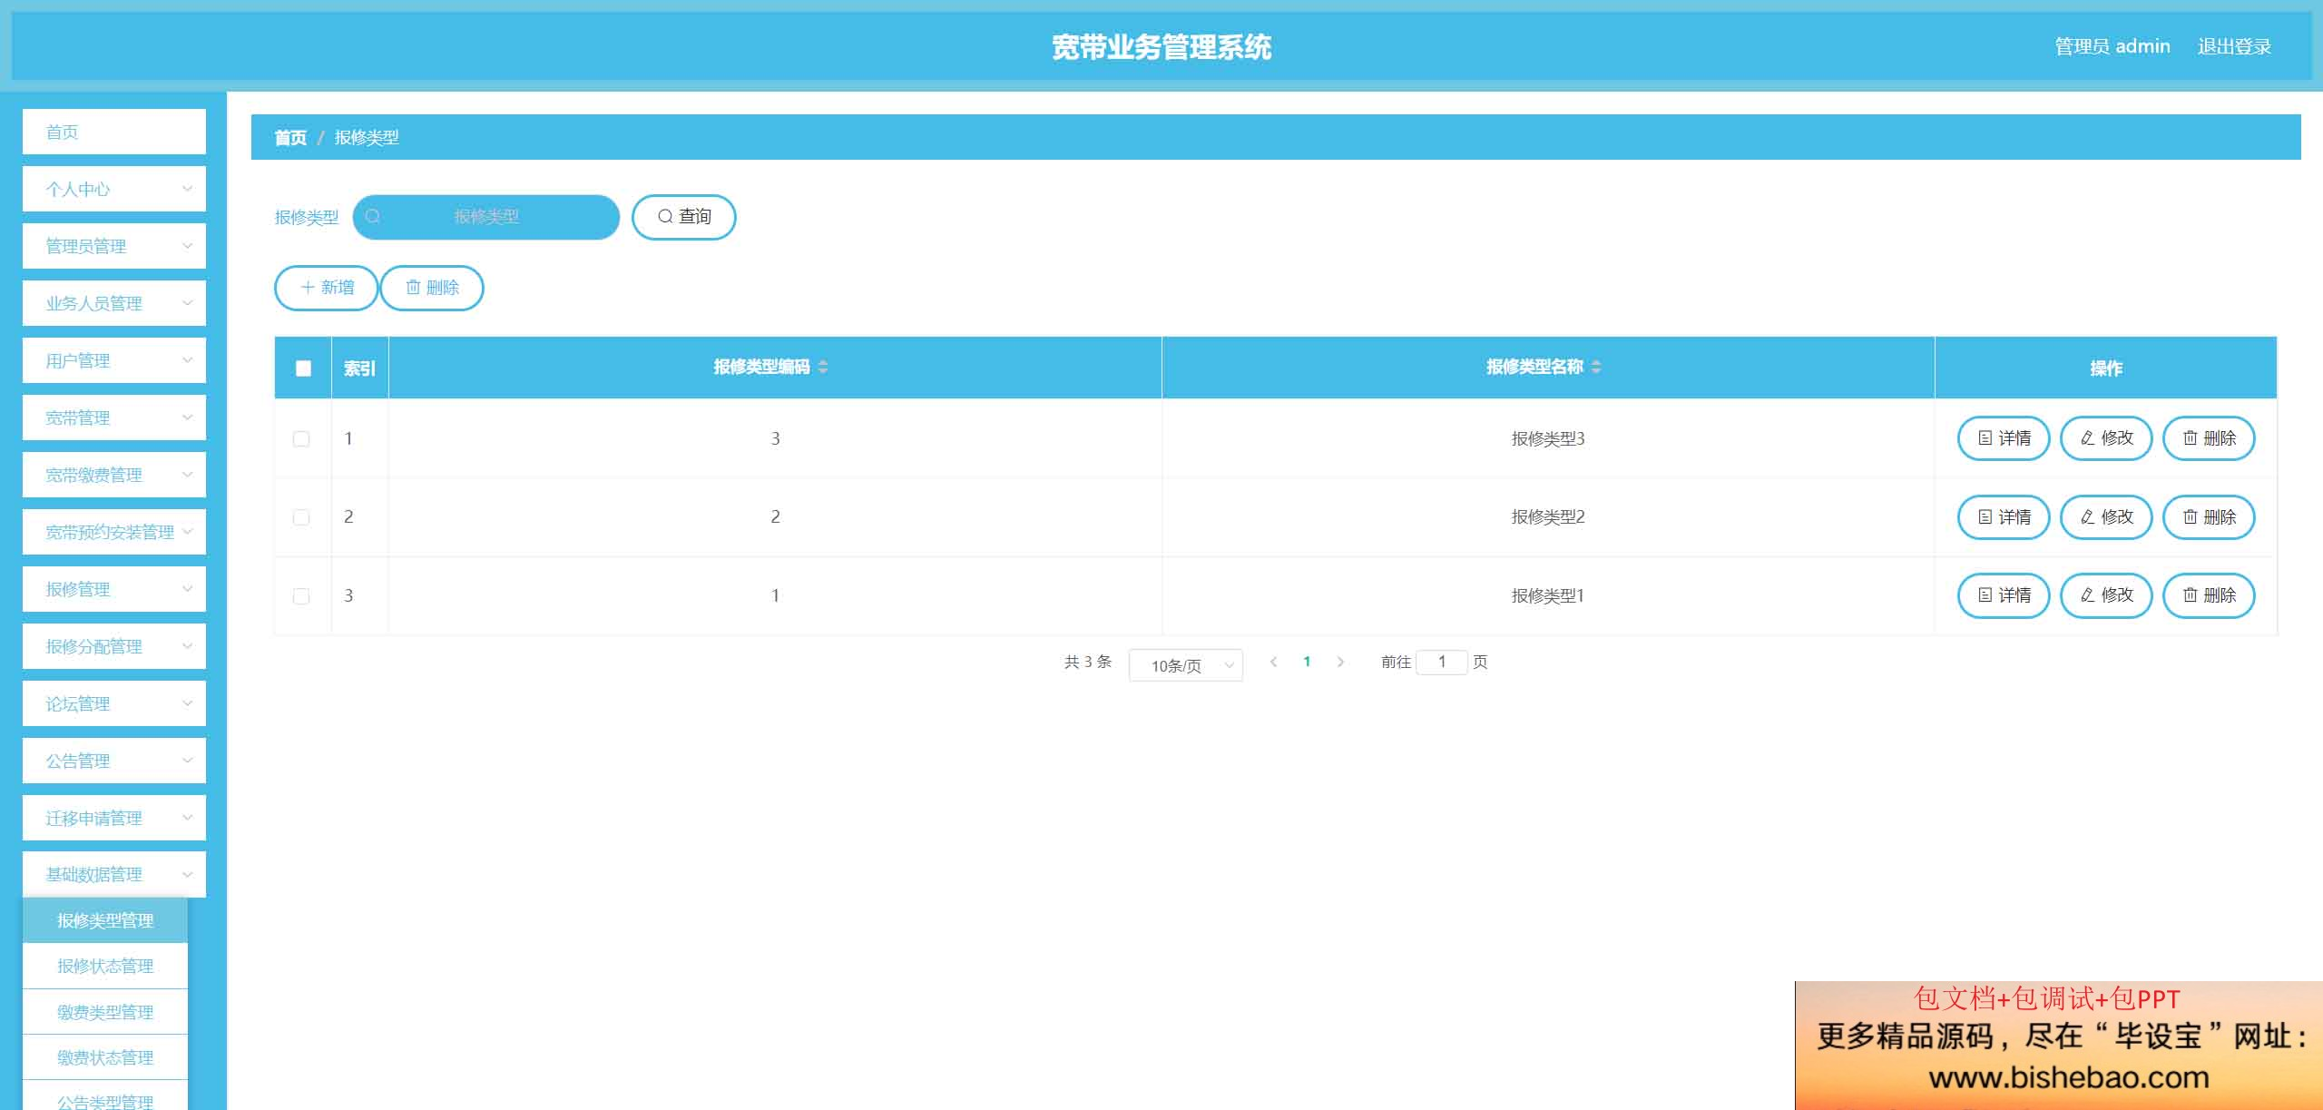Expand the 个人中心 menu
The image size is (2323, 1110).
coord(114,189)
